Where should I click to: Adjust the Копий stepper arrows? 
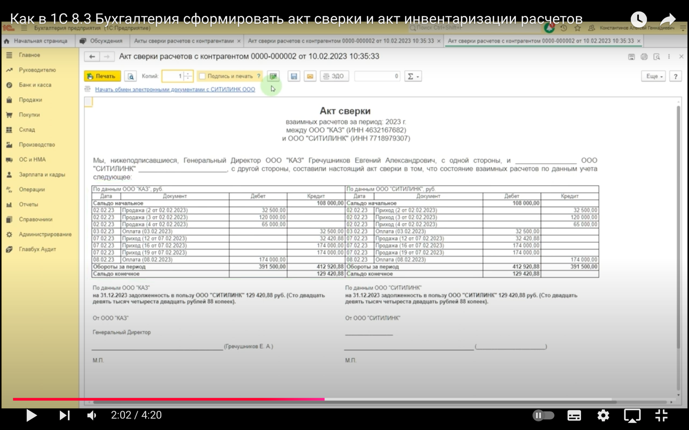point(188,76)
